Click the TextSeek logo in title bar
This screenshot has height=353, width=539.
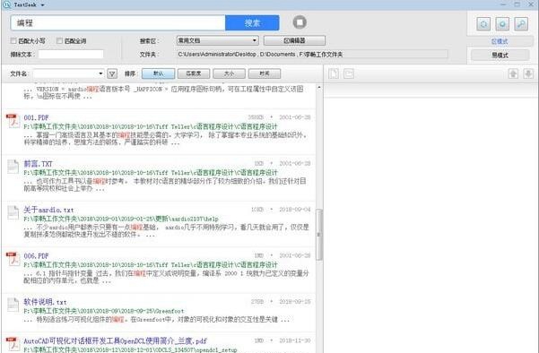pos(6,4)
